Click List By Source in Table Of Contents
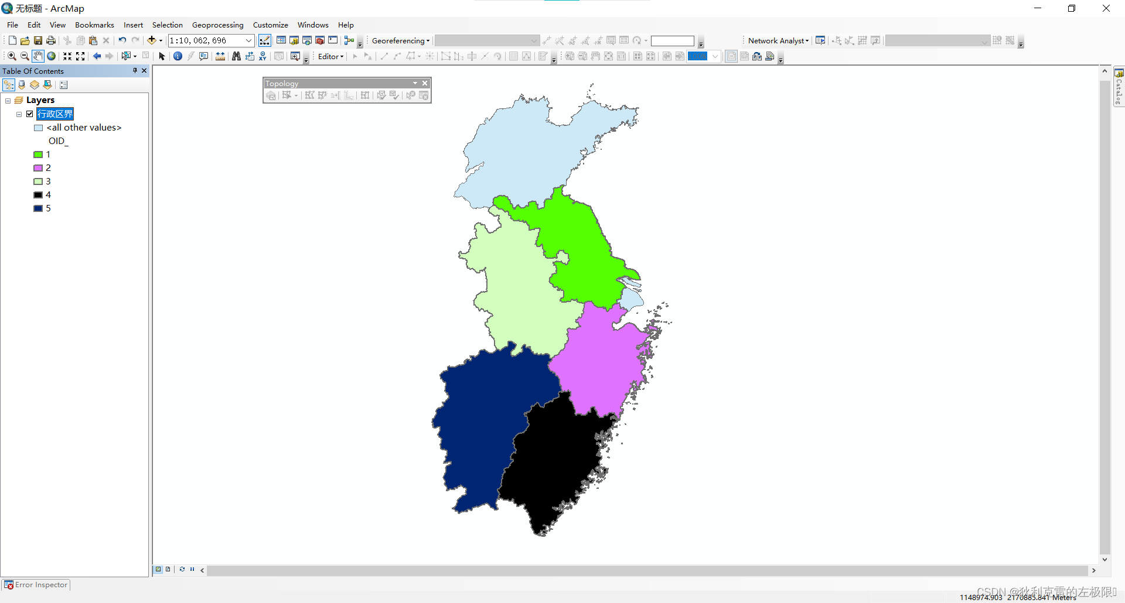This screenshot has height=603, width=1125. pos(22,84)
